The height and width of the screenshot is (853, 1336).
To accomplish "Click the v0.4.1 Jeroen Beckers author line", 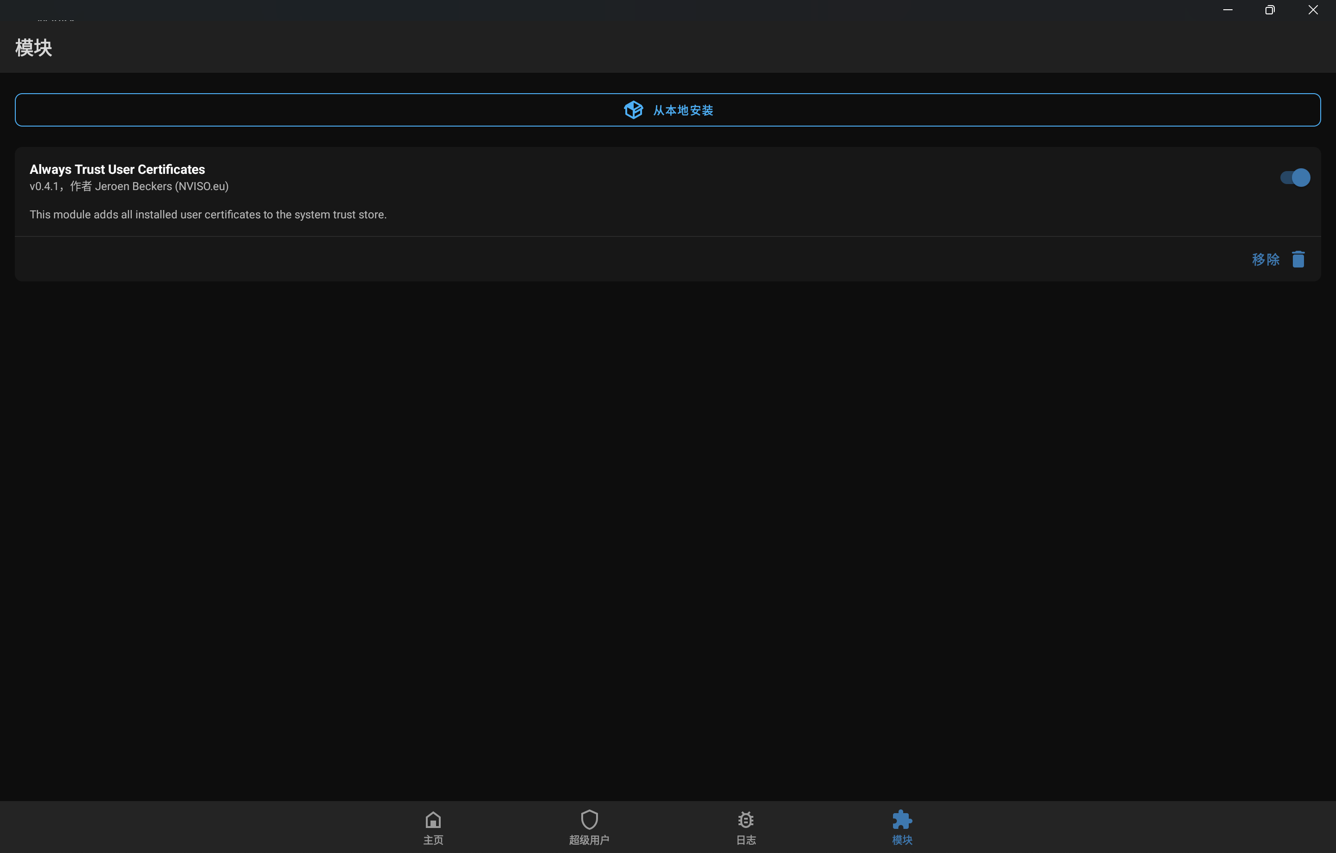I will (x=128, y=186).
